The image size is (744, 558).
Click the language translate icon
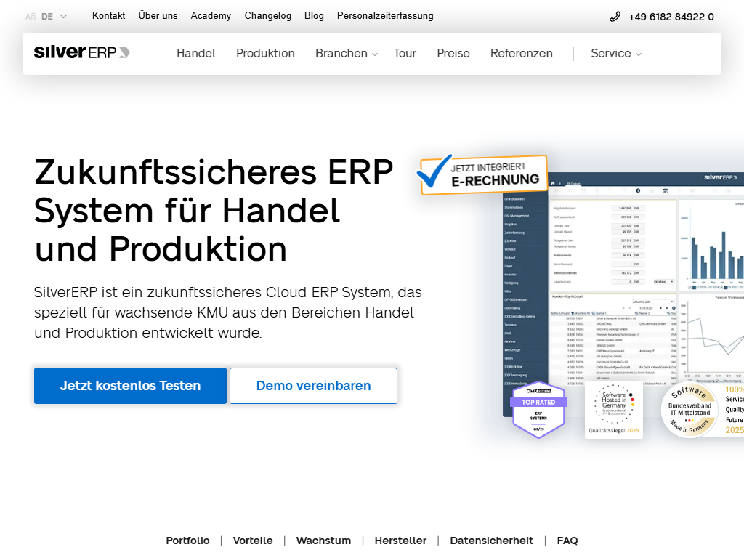[x=31, y=17]
